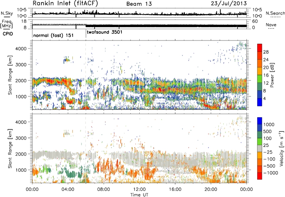Click the '12:00' time axis label
The image size is (285, 197).
139,190
